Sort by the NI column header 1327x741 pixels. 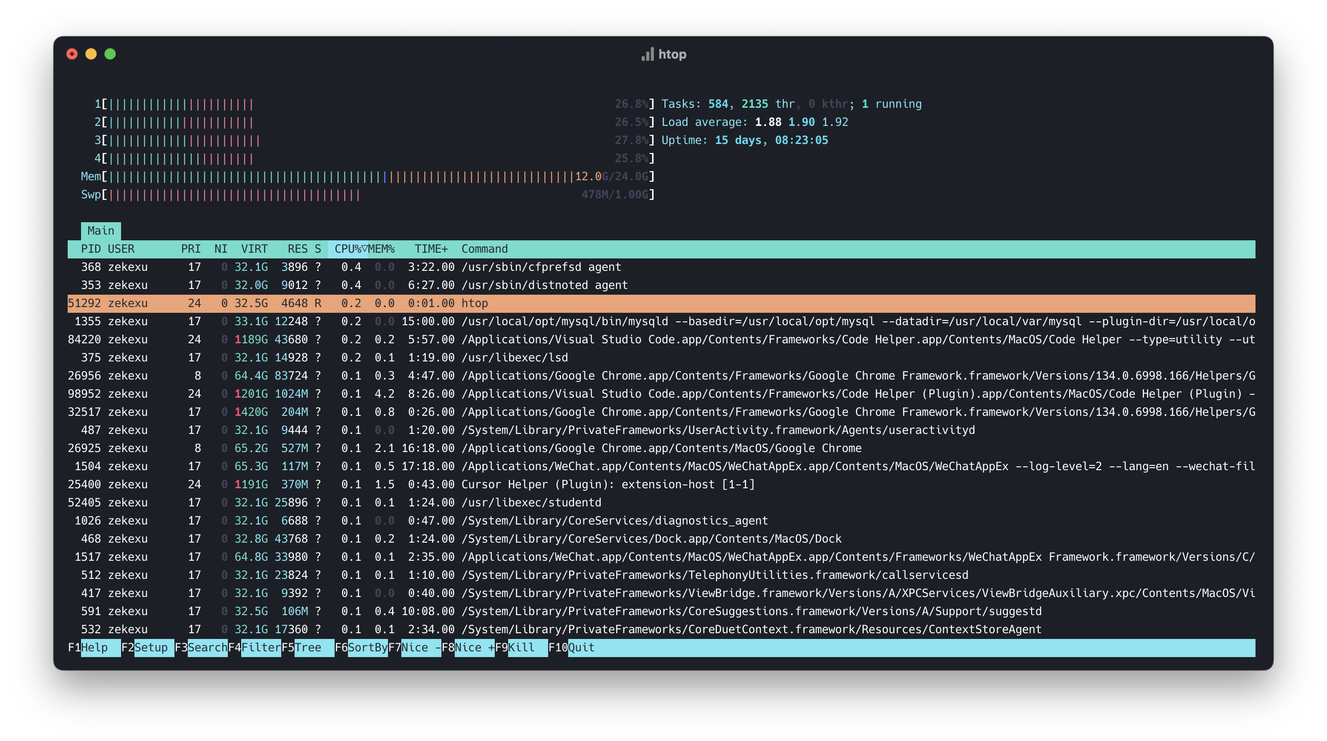pyautogui.click(x=221, y=249)
